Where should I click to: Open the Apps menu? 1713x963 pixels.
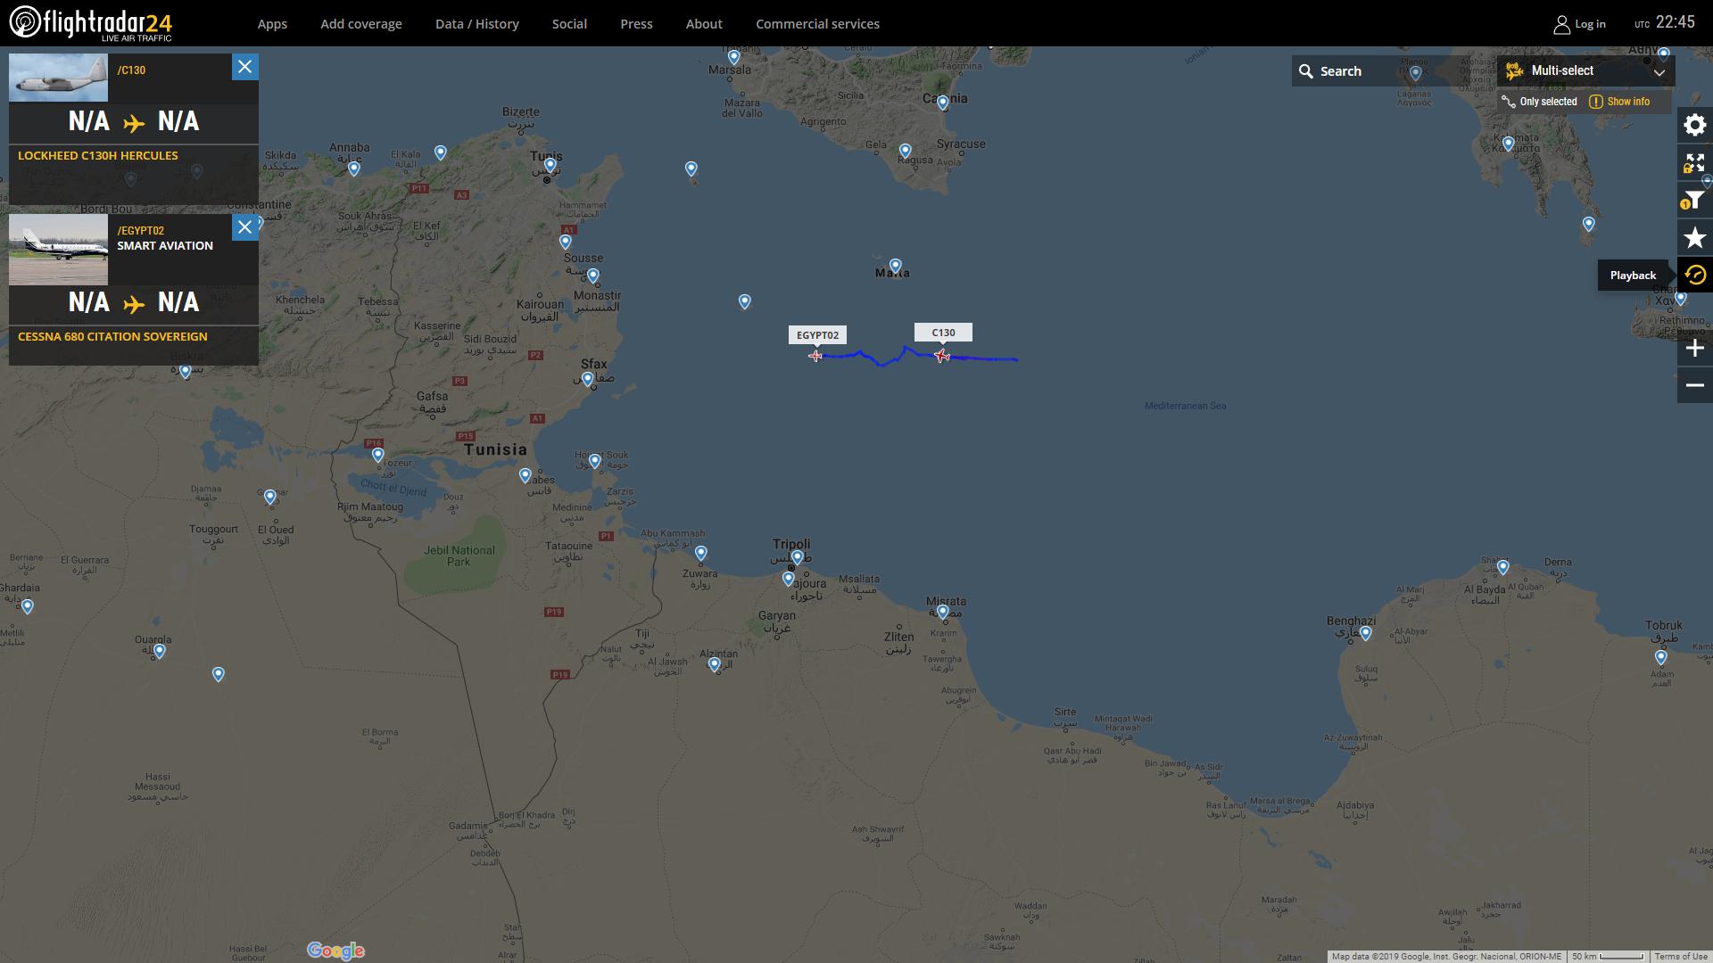[272, 24]
